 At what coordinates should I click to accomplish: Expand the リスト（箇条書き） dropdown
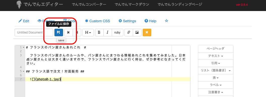point(216,70)
